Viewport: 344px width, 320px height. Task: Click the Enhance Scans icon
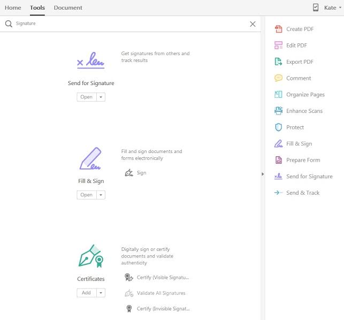278,111
